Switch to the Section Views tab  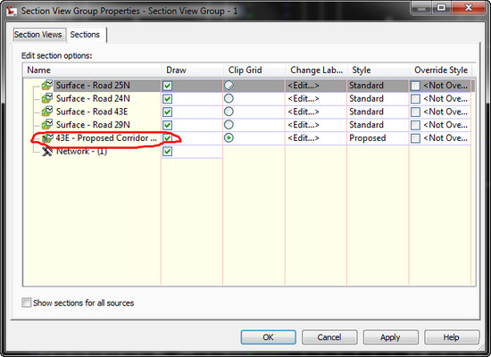tap(38, 35)
